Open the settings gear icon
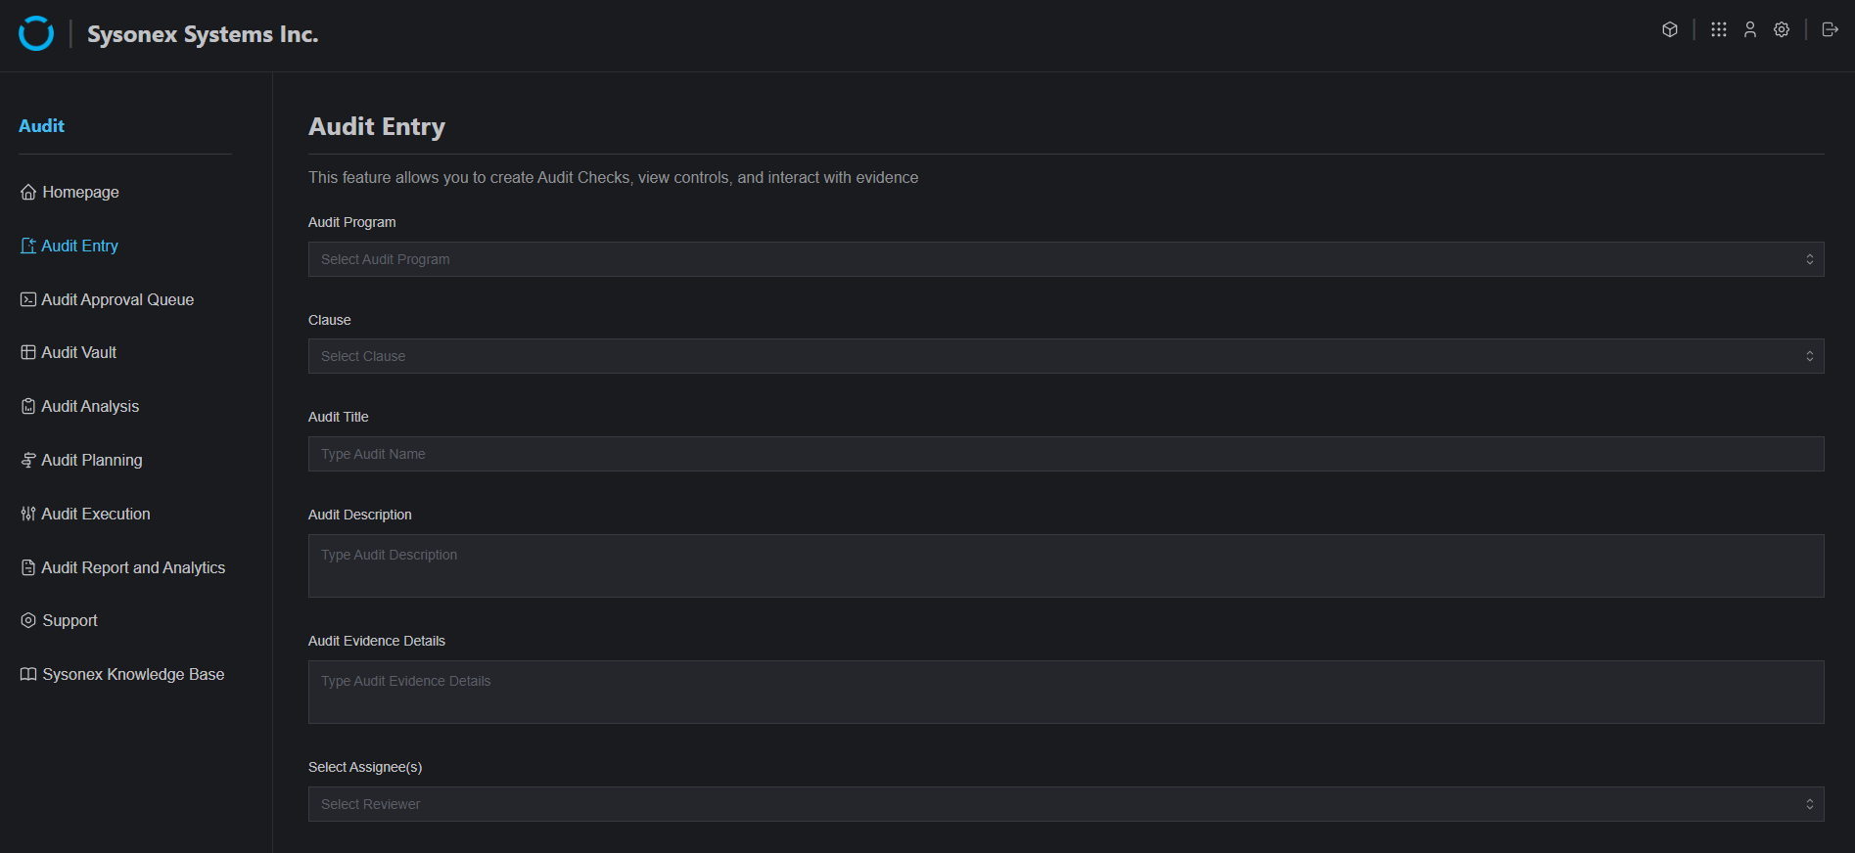The height and width of the screenshot is (853, 1855). click(1782, 29)
